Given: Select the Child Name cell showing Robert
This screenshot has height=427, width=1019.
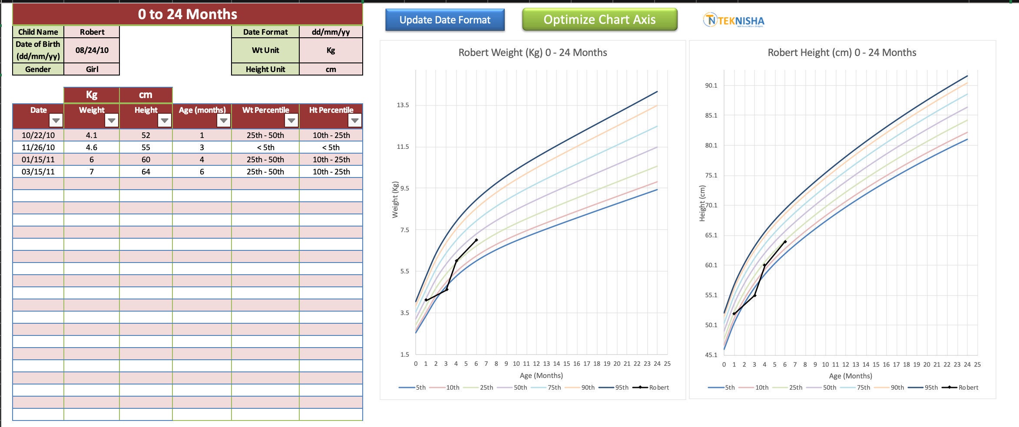Looking at the screenshot, I should (92, 32).
